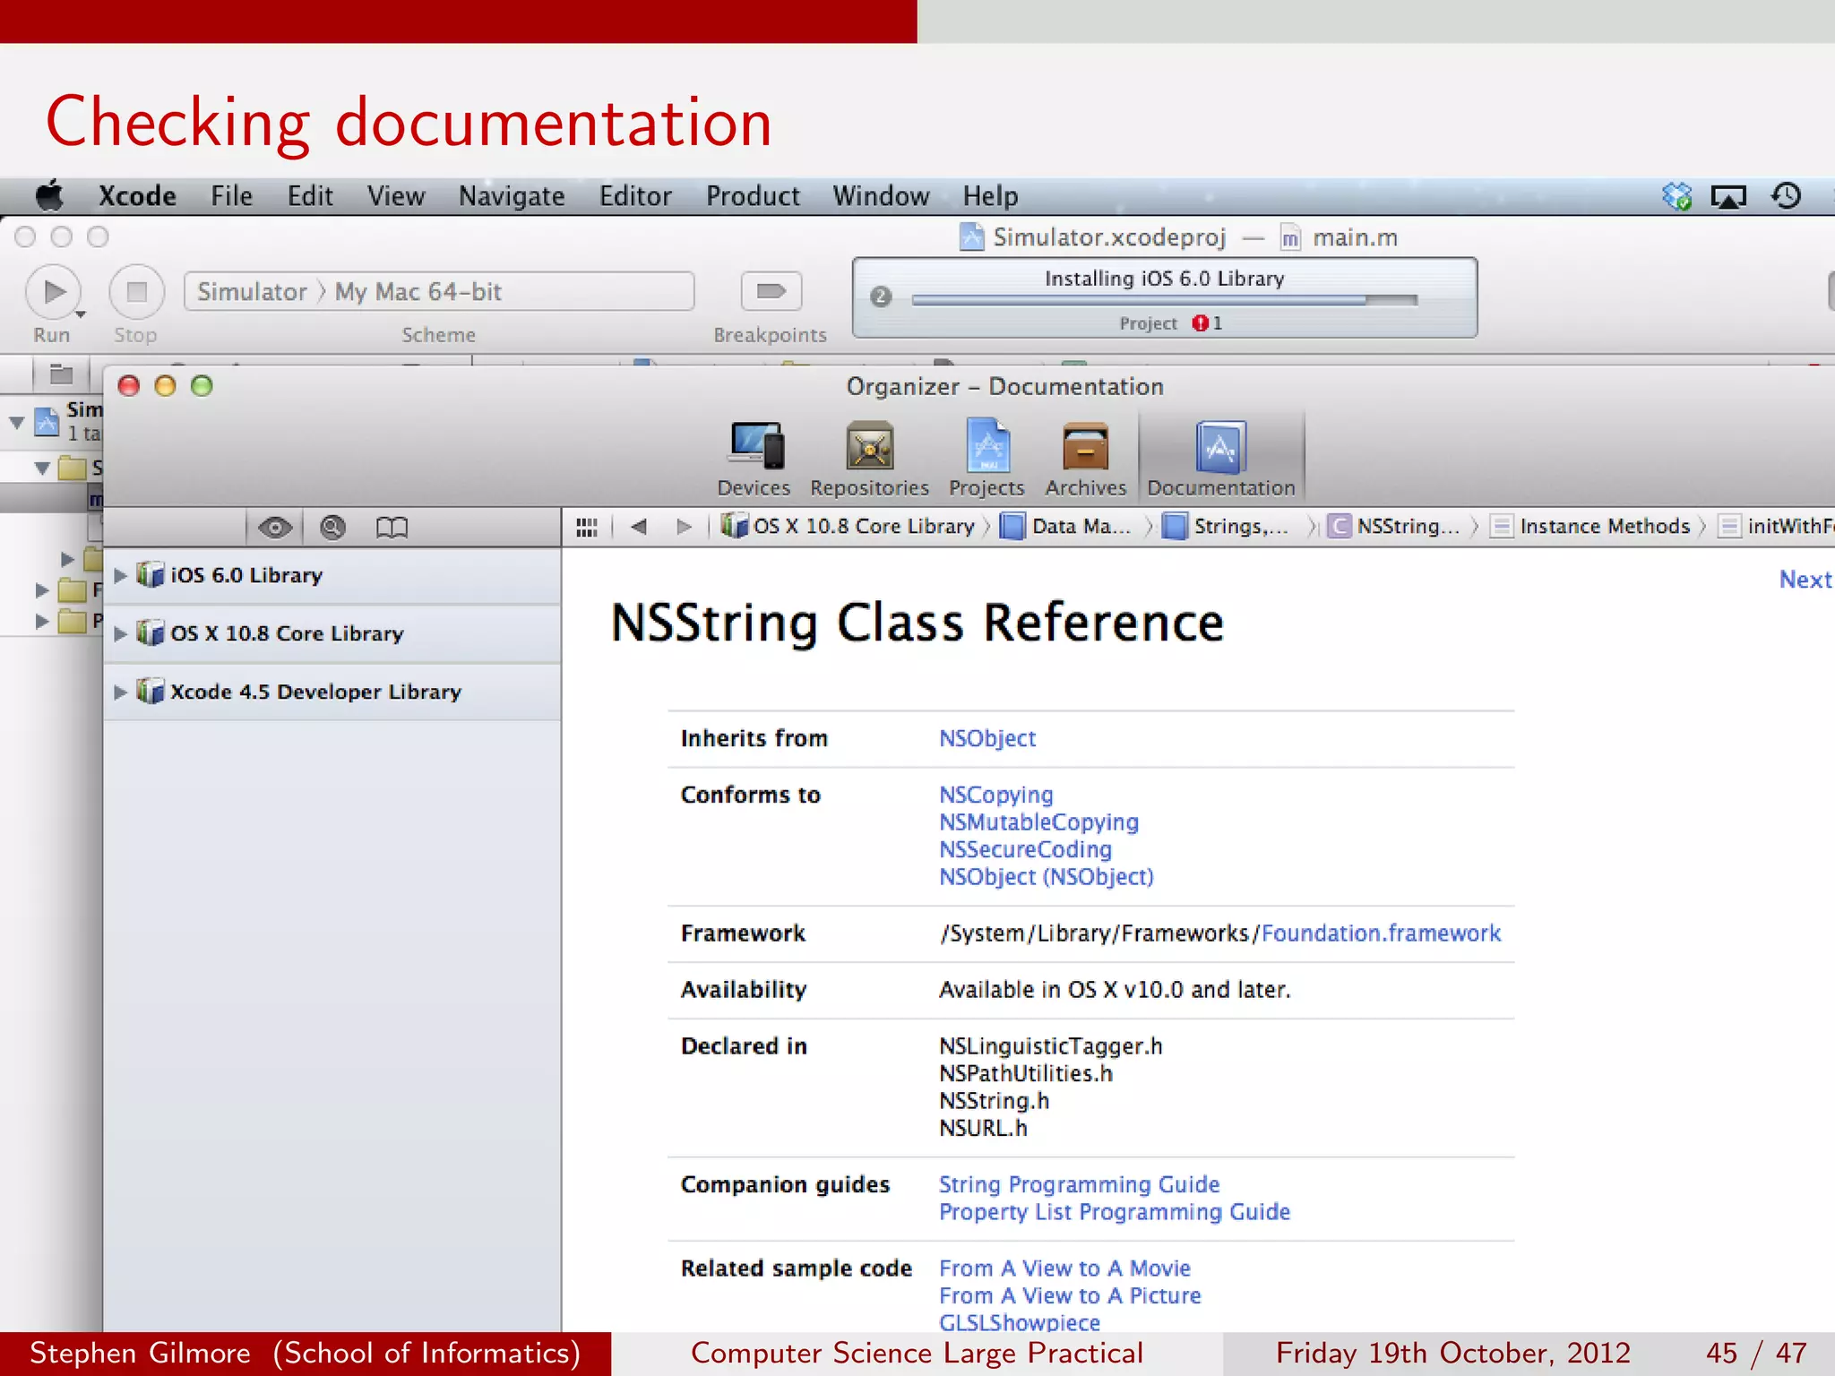
Task: Open the Xcode menu
Action: [137, 196]
